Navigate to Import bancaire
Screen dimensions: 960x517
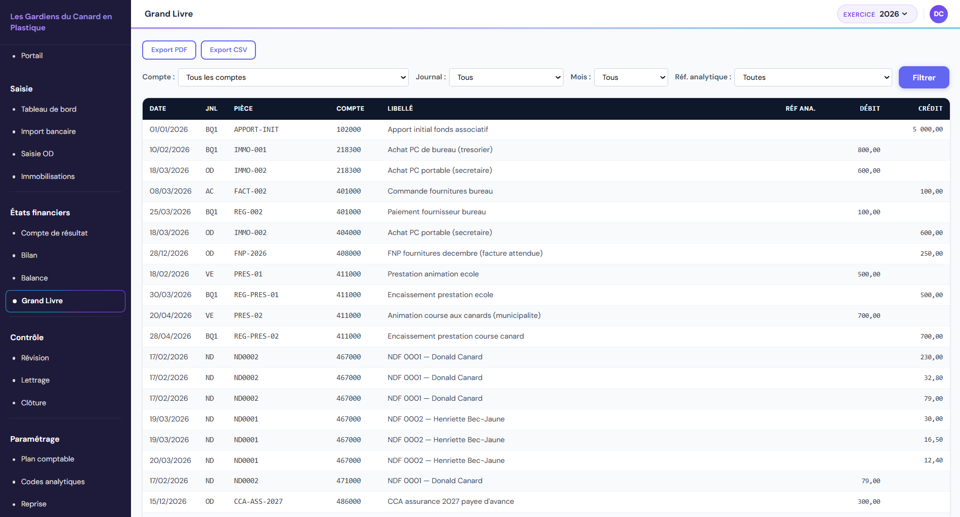(x=48, y=131)
